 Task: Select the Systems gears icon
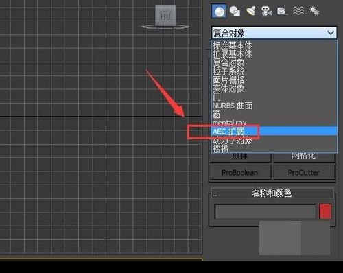[314, 11]
